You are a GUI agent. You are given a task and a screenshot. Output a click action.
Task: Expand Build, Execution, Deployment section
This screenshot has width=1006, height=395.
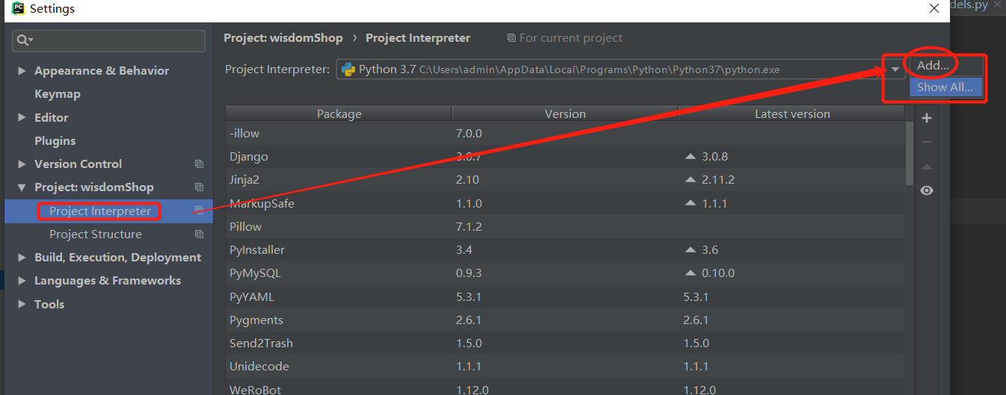click(x=22, y=258)
